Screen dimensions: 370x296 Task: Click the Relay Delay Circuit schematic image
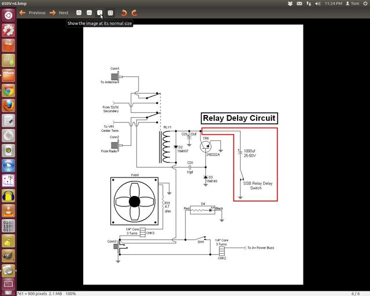193,154
